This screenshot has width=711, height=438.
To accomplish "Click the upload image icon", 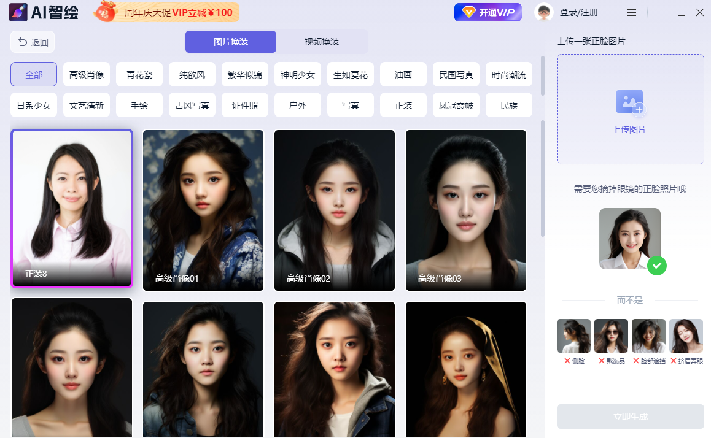I will [x=629, y=102].
